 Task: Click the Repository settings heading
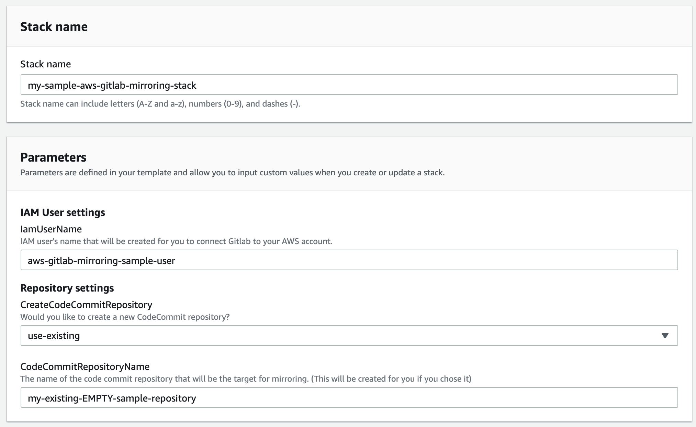pos(67,288)
